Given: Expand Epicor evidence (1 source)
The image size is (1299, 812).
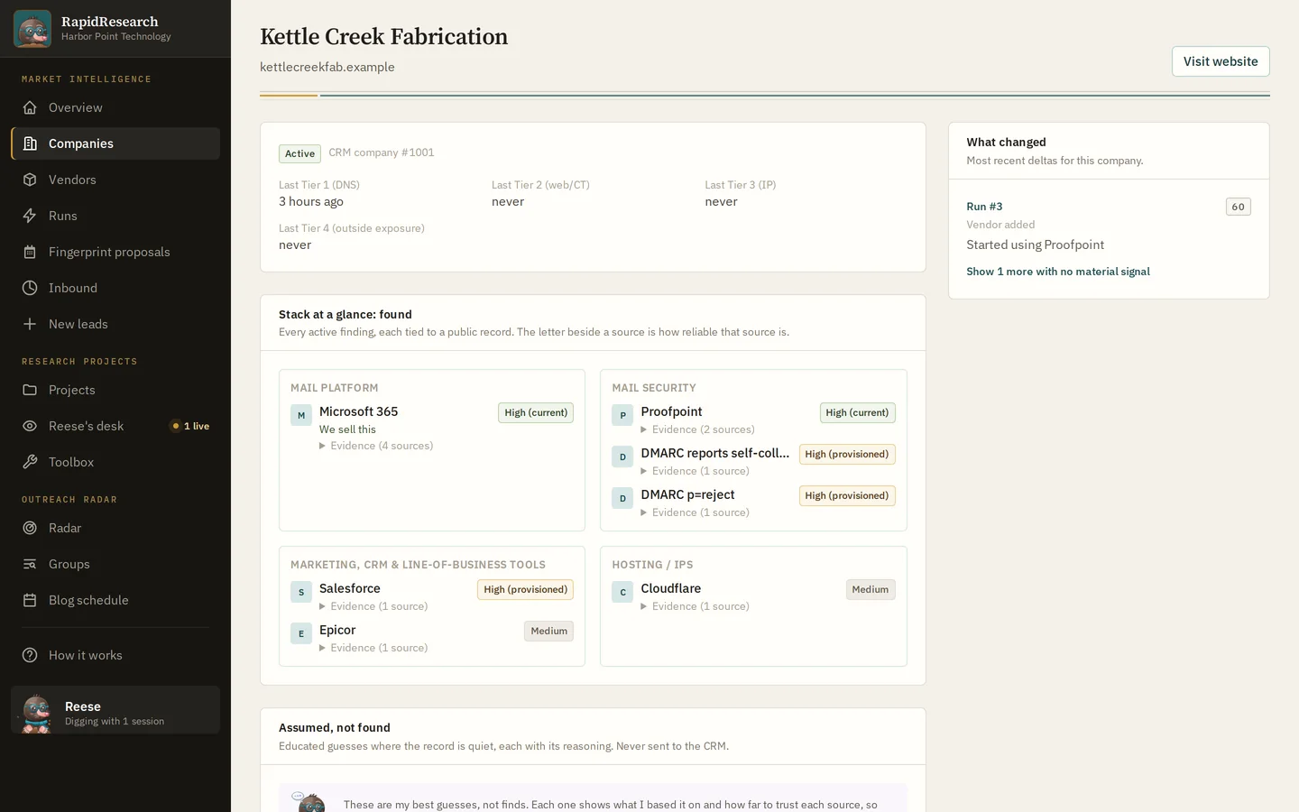Looking at the screenshot, I should (x=373, y=648).
